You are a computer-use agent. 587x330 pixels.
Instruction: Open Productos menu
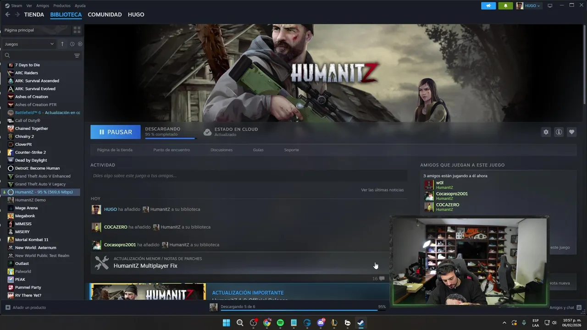point(62,5)
